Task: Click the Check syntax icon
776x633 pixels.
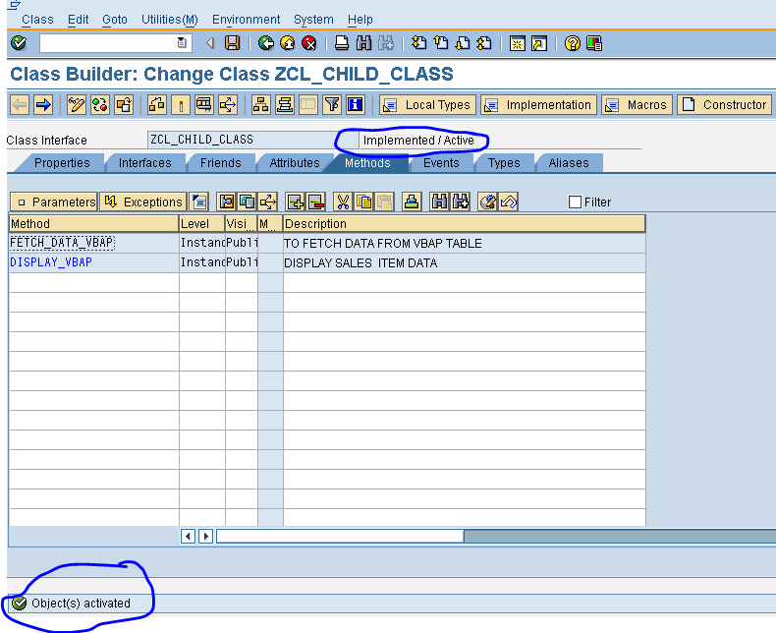Action: pyautogui.click(x=157, y=105)
